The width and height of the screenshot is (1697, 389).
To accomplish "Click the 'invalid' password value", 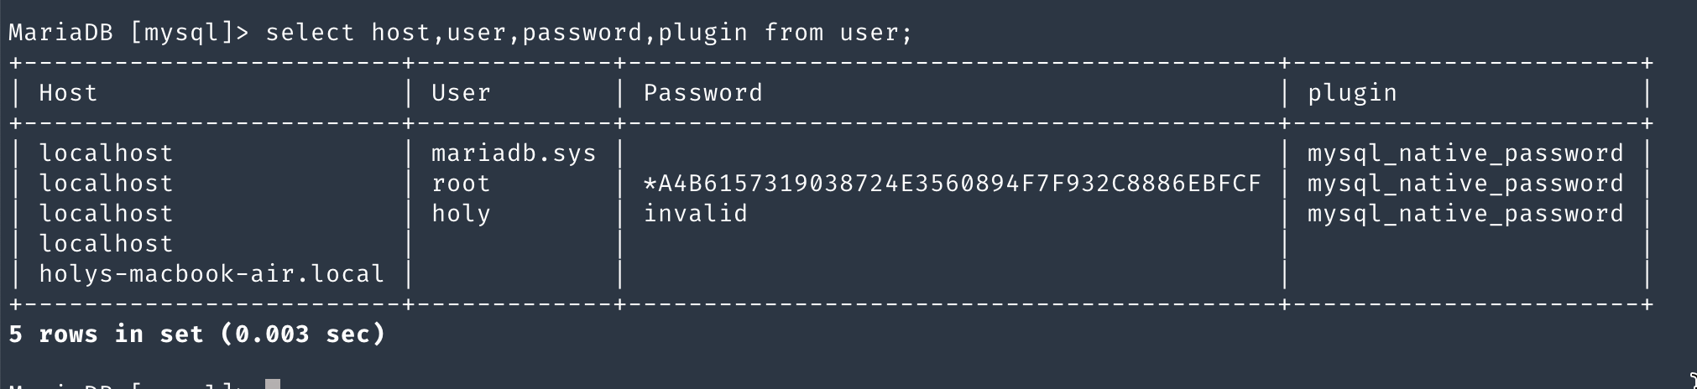I will coord(695,214).
